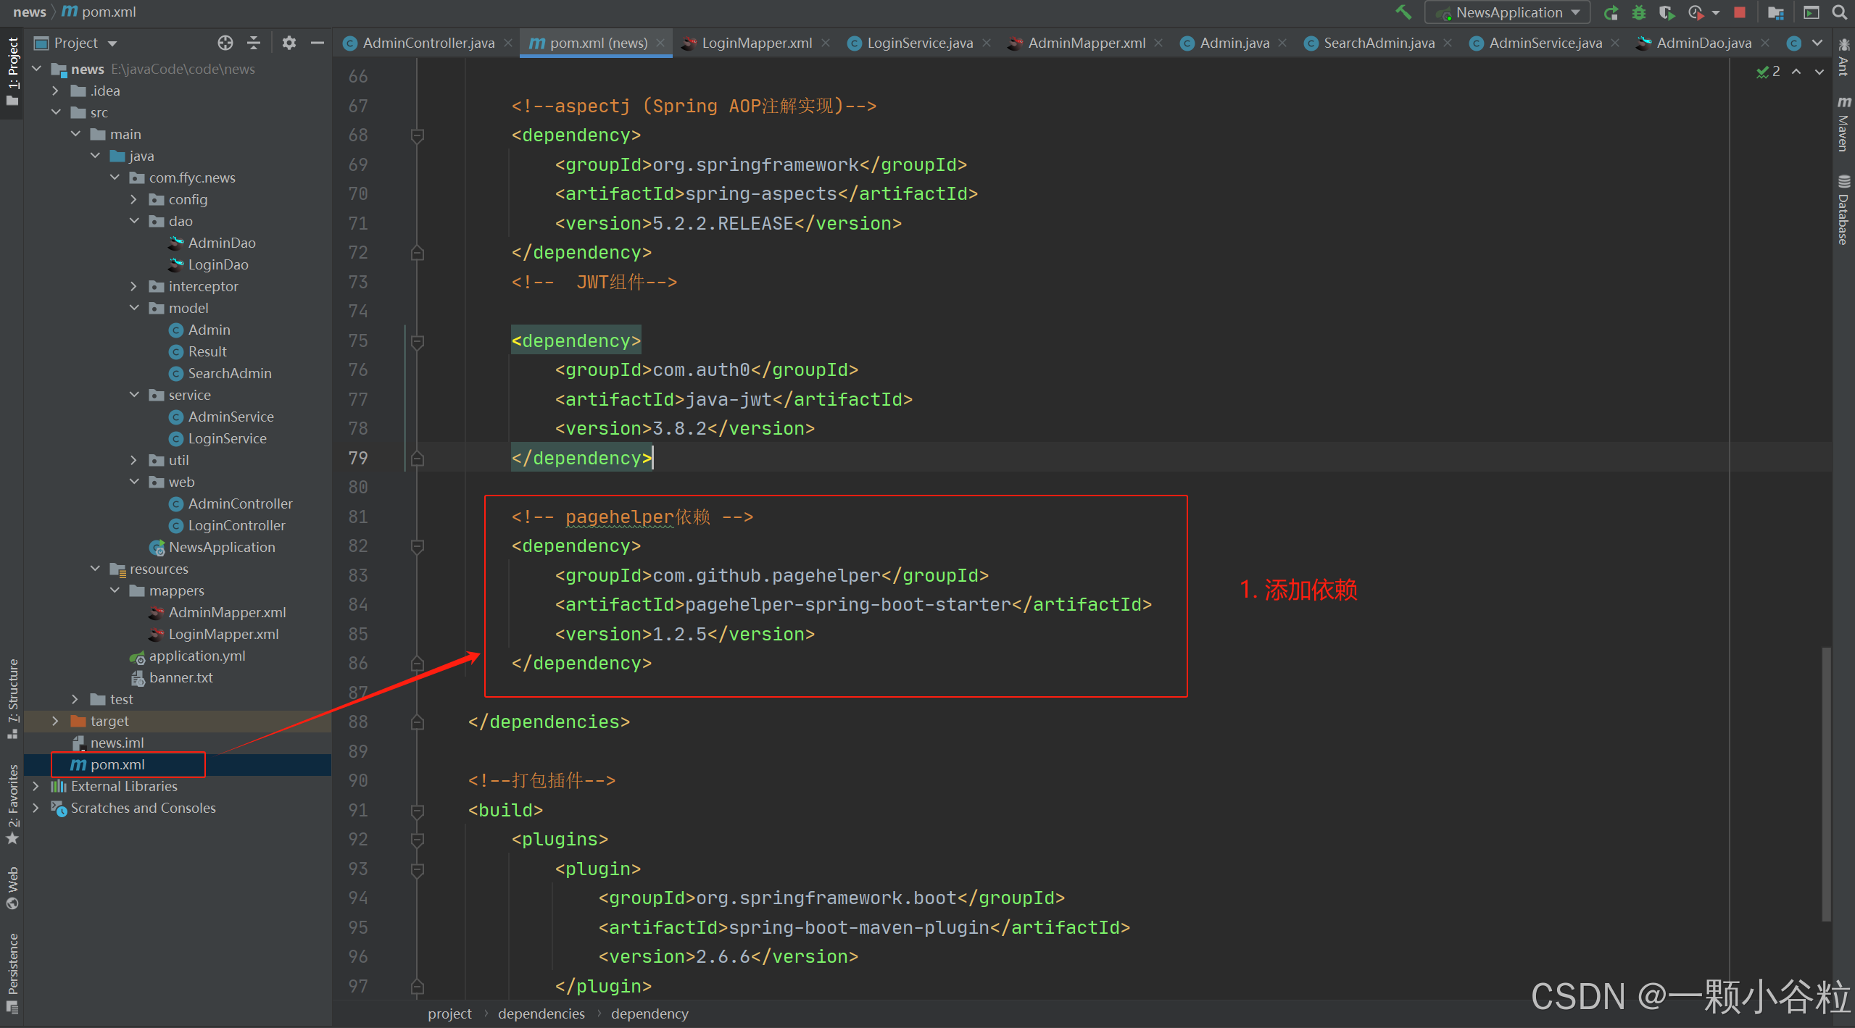Switch to AdminController.java tab
The image size is (1855, 1028).
428,43
